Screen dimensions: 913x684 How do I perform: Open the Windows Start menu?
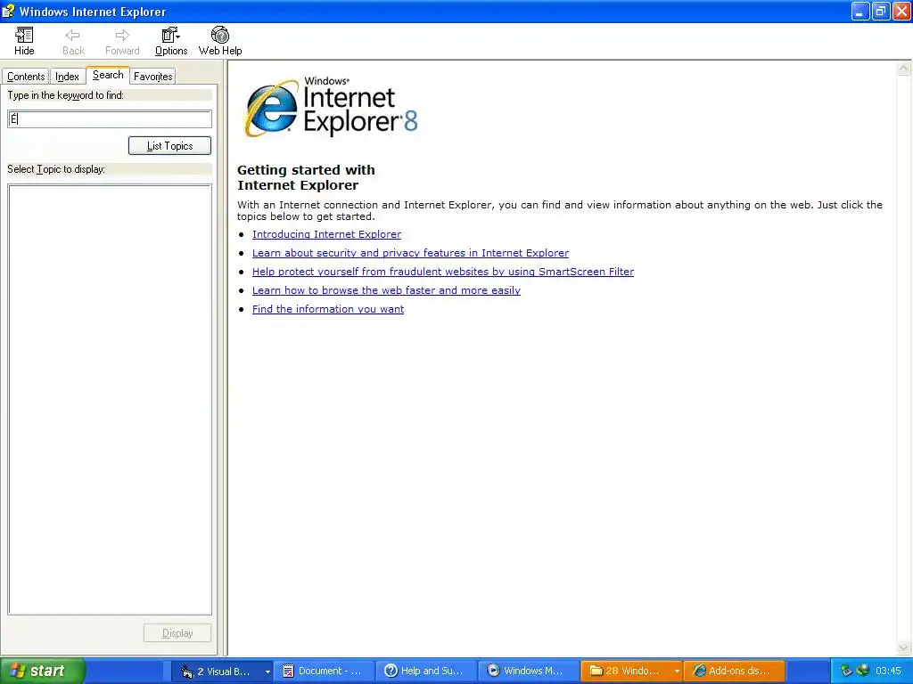[43, 671]
